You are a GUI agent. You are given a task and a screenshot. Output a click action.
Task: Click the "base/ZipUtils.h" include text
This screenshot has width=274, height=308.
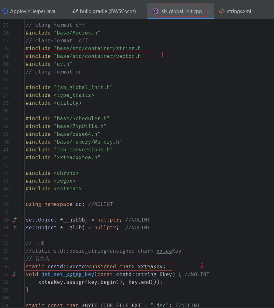click(80, 126)
